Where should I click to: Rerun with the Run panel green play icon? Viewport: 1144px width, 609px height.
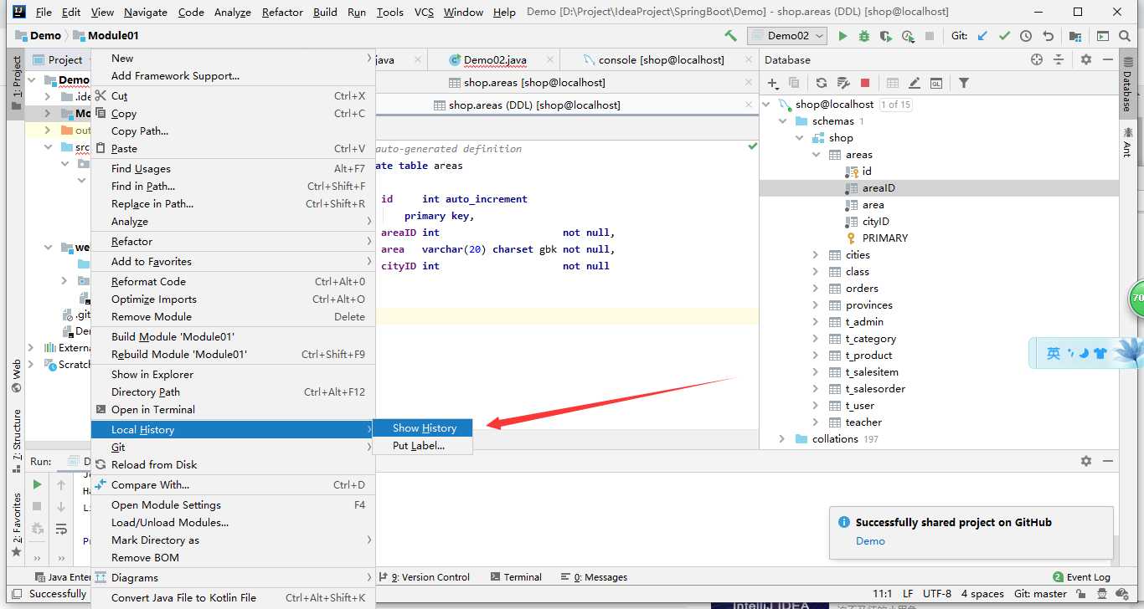tap(37, 484)
